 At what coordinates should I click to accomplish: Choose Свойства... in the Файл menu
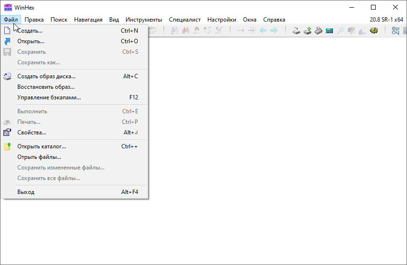75,132
